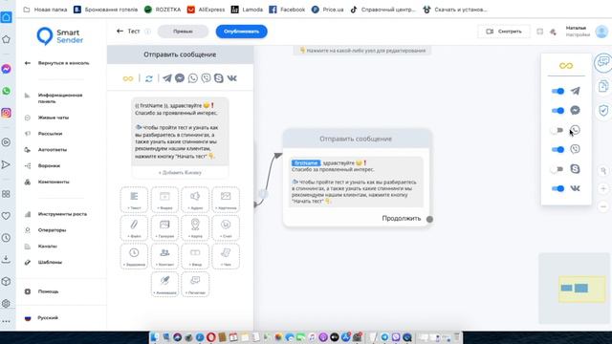612x344 pixels.
Task: Add a Карта location block
Action: click(x=195, y=227)
